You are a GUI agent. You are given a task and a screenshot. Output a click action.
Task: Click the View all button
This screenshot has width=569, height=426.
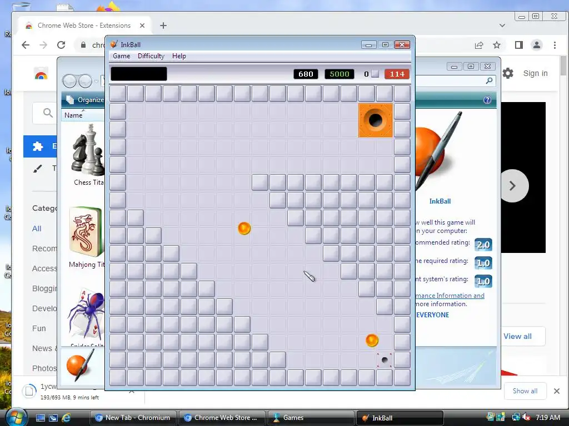pyautogui.click(x=517, y=336)
